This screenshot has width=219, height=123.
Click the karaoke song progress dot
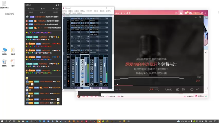pyautogui.click(x=117, y=85)
